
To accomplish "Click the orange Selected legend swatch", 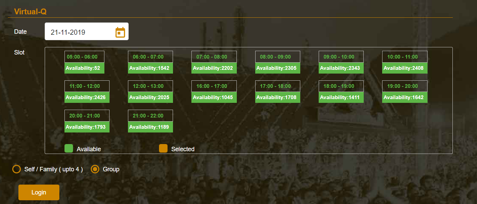I will [x=163, y=148].
